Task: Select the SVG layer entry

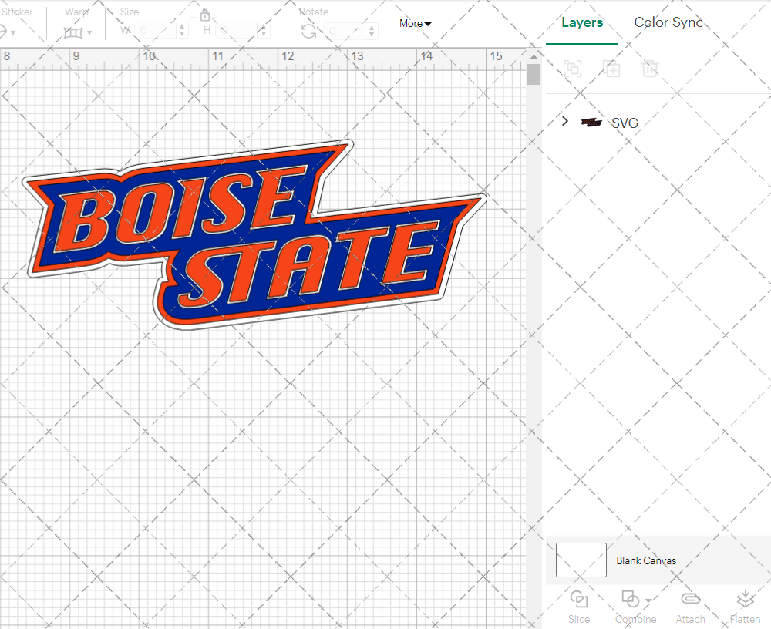Action: tap(625, 122)
